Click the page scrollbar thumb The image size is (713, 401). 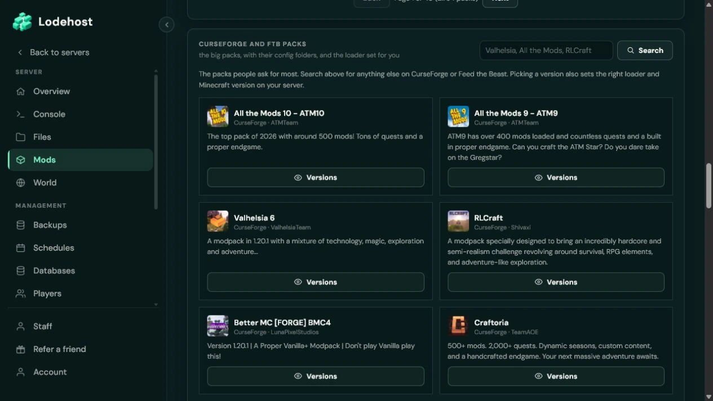[708, 186]
